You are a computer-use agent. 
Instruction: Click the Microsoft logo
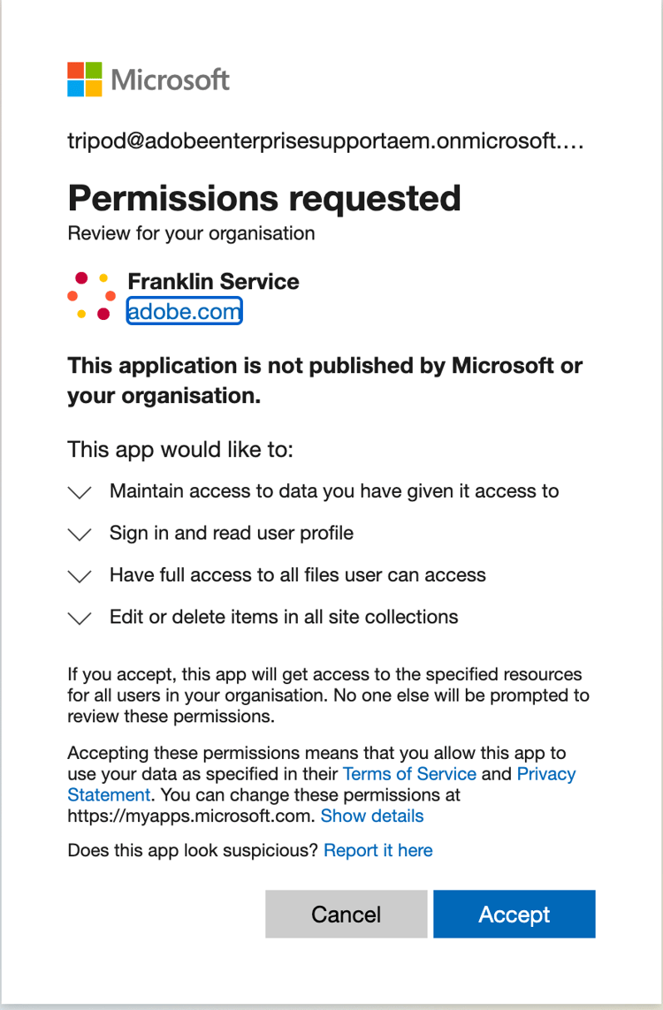tap(148, 80)
